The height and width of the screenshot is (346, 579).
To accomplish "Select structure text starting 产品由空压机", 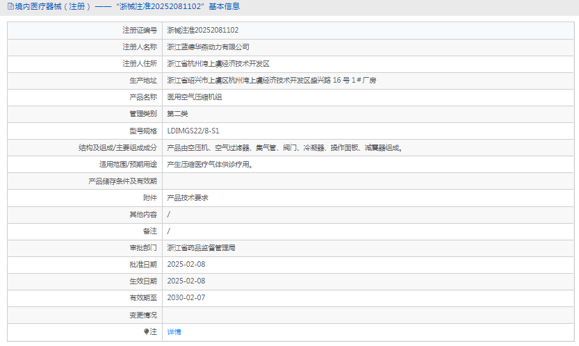I will (x=285, y=148).
